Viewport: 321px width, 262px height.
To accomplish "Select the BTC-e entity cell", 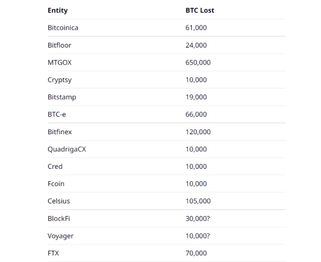I will (57, 114).
